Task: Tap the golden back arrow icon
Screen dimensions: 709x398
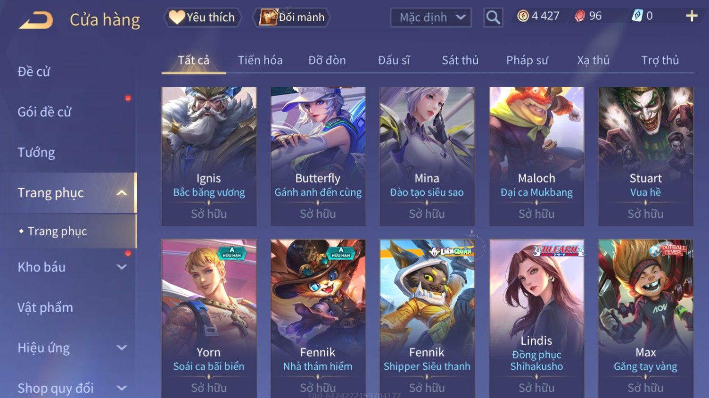Action: pyautogui.click(x=36, y=20)
